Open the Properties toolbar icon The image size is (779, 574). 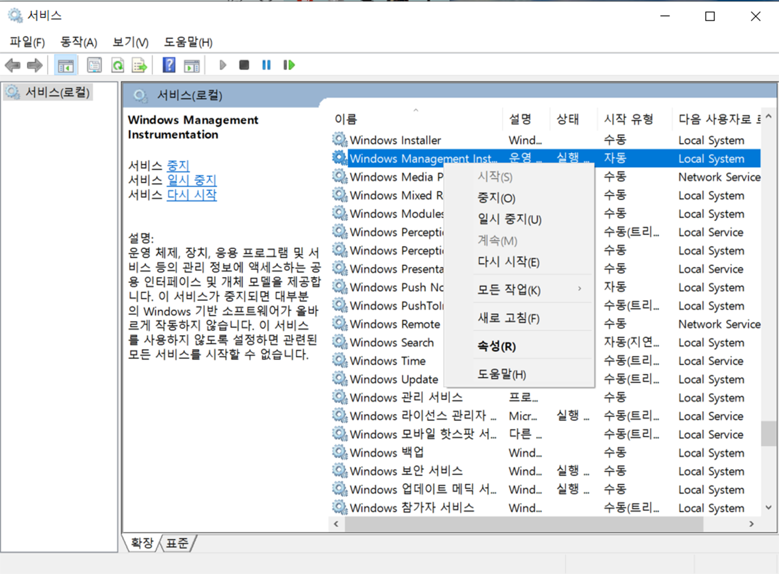(94, 65)
